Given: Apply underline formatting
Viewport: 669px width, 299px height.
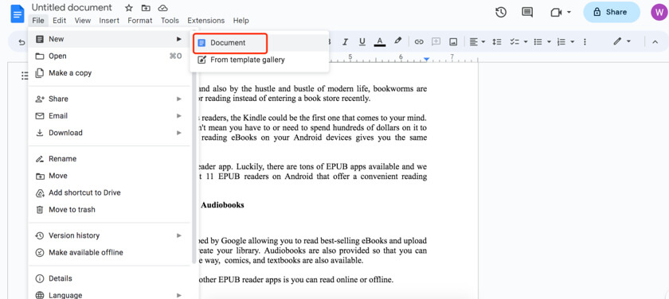Looking at the screenshot, I should coord(362,41).
